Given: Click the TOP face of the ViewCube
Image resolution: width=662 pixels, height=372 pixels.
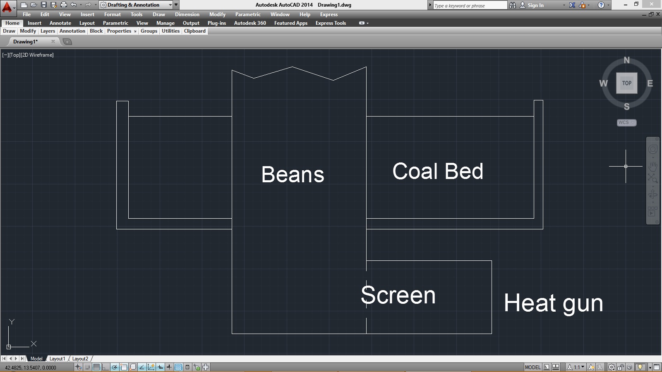Looking at the screenshot, I should click(626, 83).
